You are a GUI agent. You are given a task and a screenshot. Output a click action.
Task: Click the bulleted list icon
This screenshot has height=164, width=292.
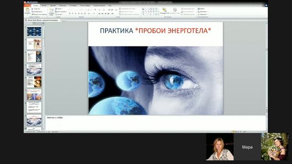[99, 10]
